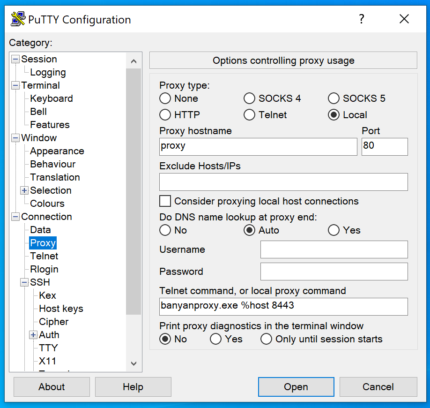
Task: Open the Data category
Action: pyautogui.click(x=40, y=230)
